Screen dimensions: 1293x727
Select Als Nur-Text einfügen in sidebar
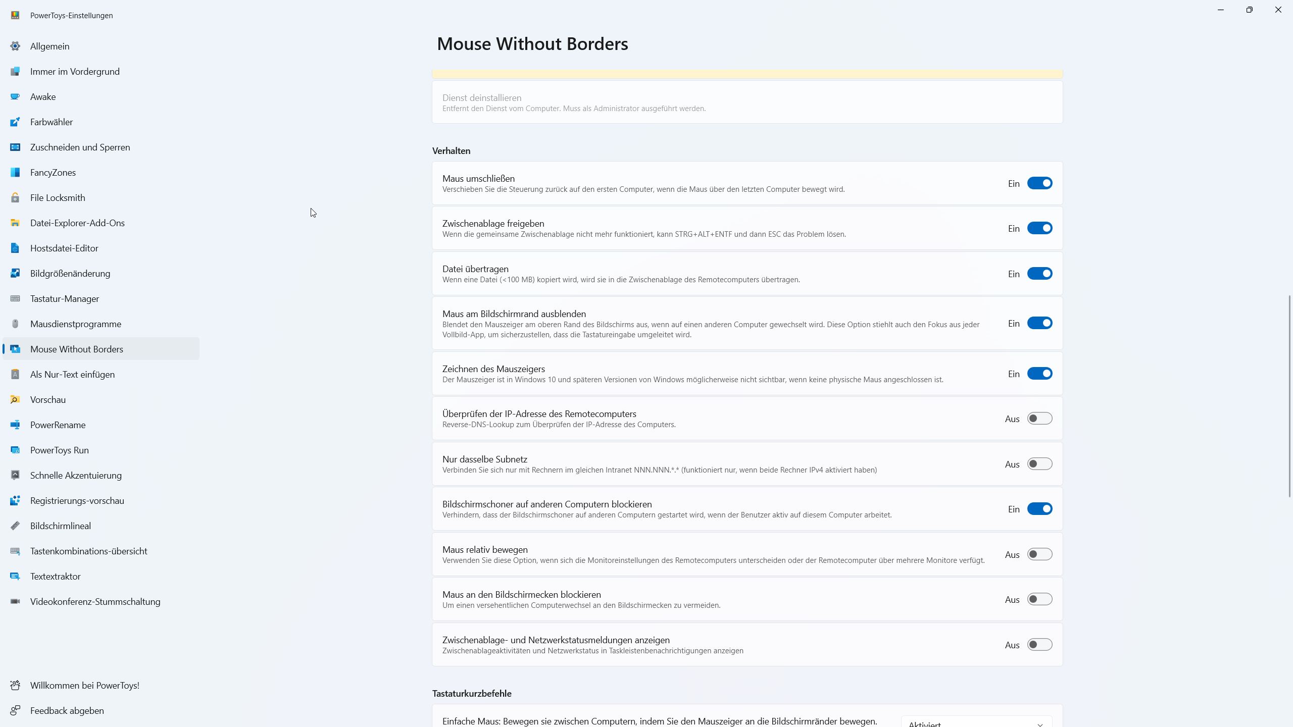[72, 375]
